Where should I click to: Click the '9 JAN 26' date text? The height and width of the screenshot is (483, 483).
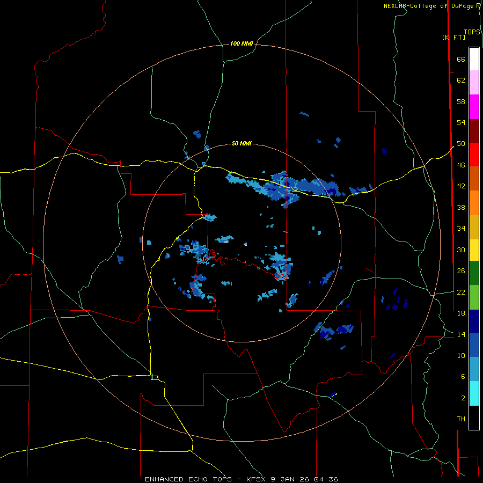coord(291,479)
